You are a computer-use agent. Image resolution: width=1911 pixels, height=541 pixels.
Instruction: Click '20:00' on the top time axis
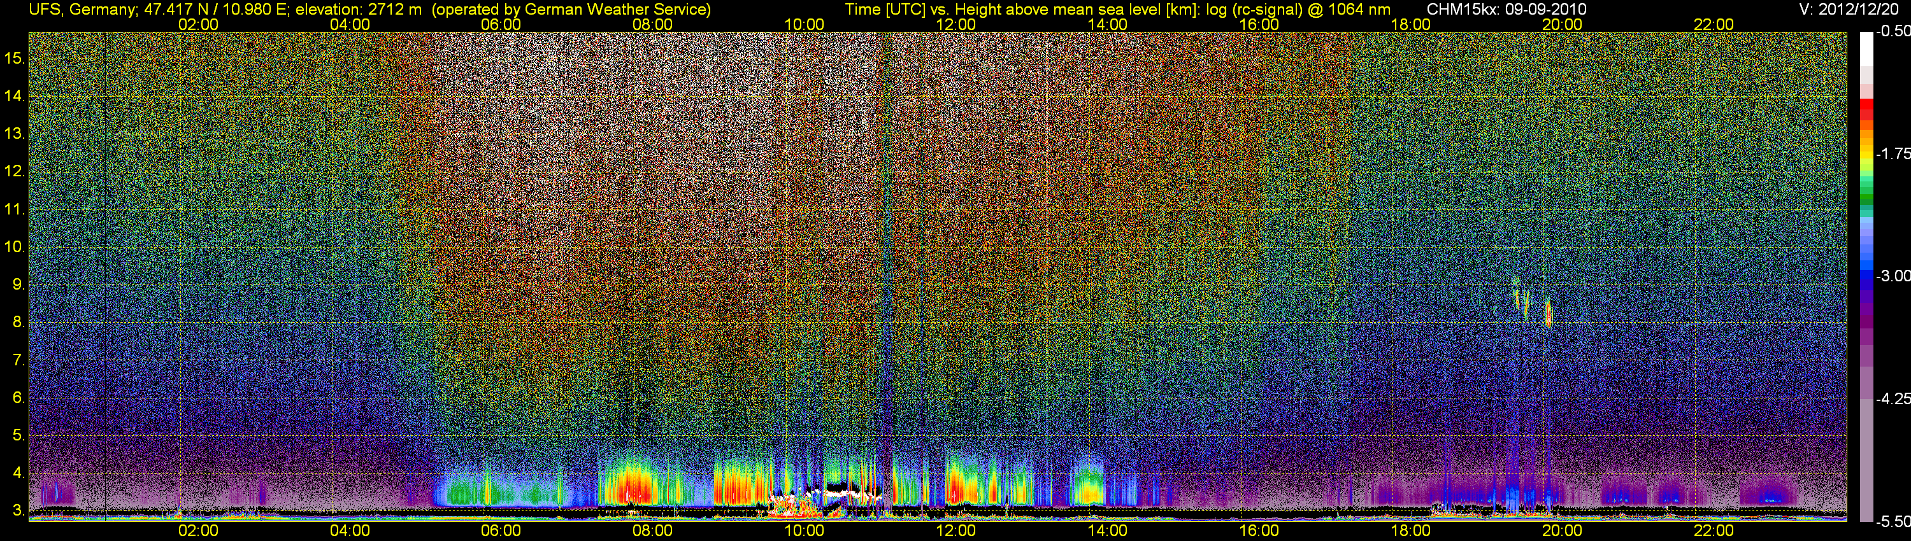click(1563, 24)
